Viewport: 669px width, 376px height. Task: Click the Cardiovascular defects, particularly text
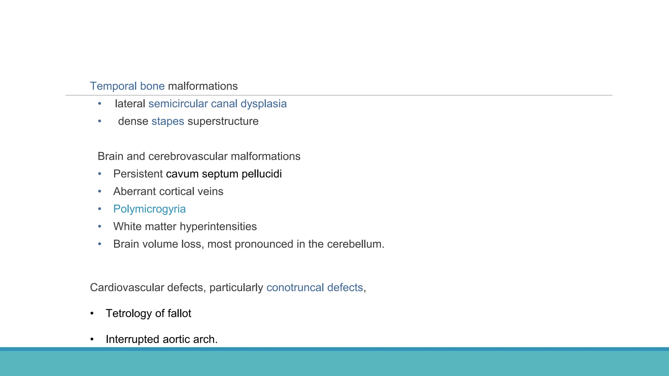point(176,288)
